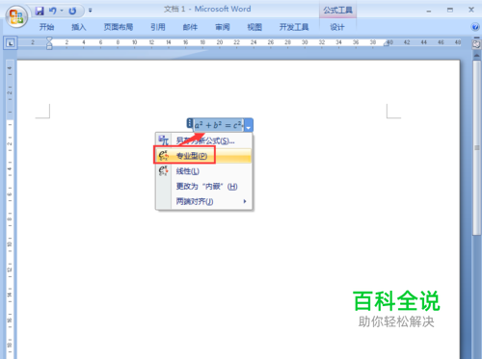Redo the last action

click(x=72, y=12)
